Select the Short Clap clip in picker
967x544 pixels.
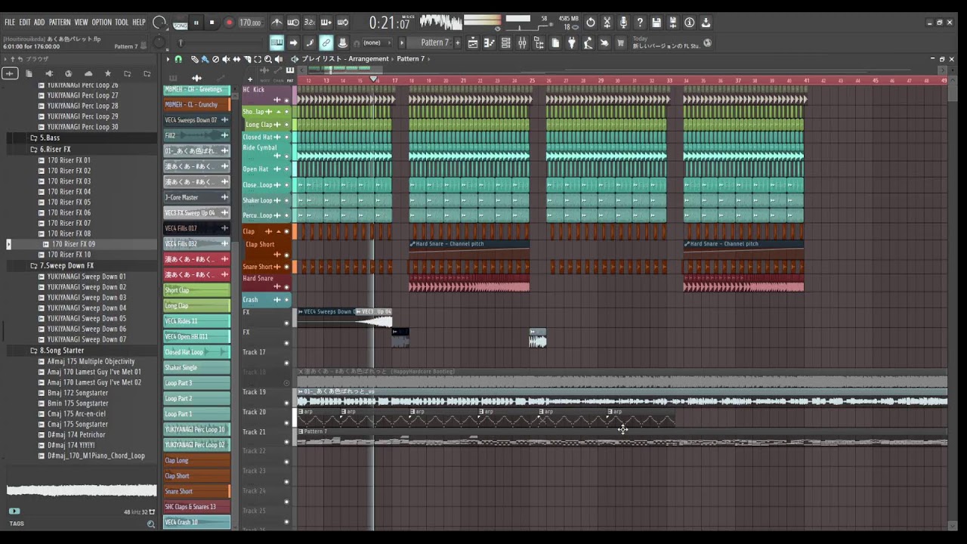(196, 290)
